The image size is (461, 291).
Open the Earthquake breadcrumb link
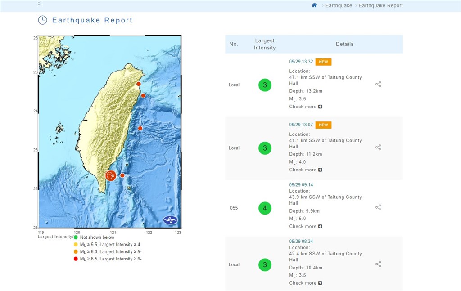(x=339, y=5)
